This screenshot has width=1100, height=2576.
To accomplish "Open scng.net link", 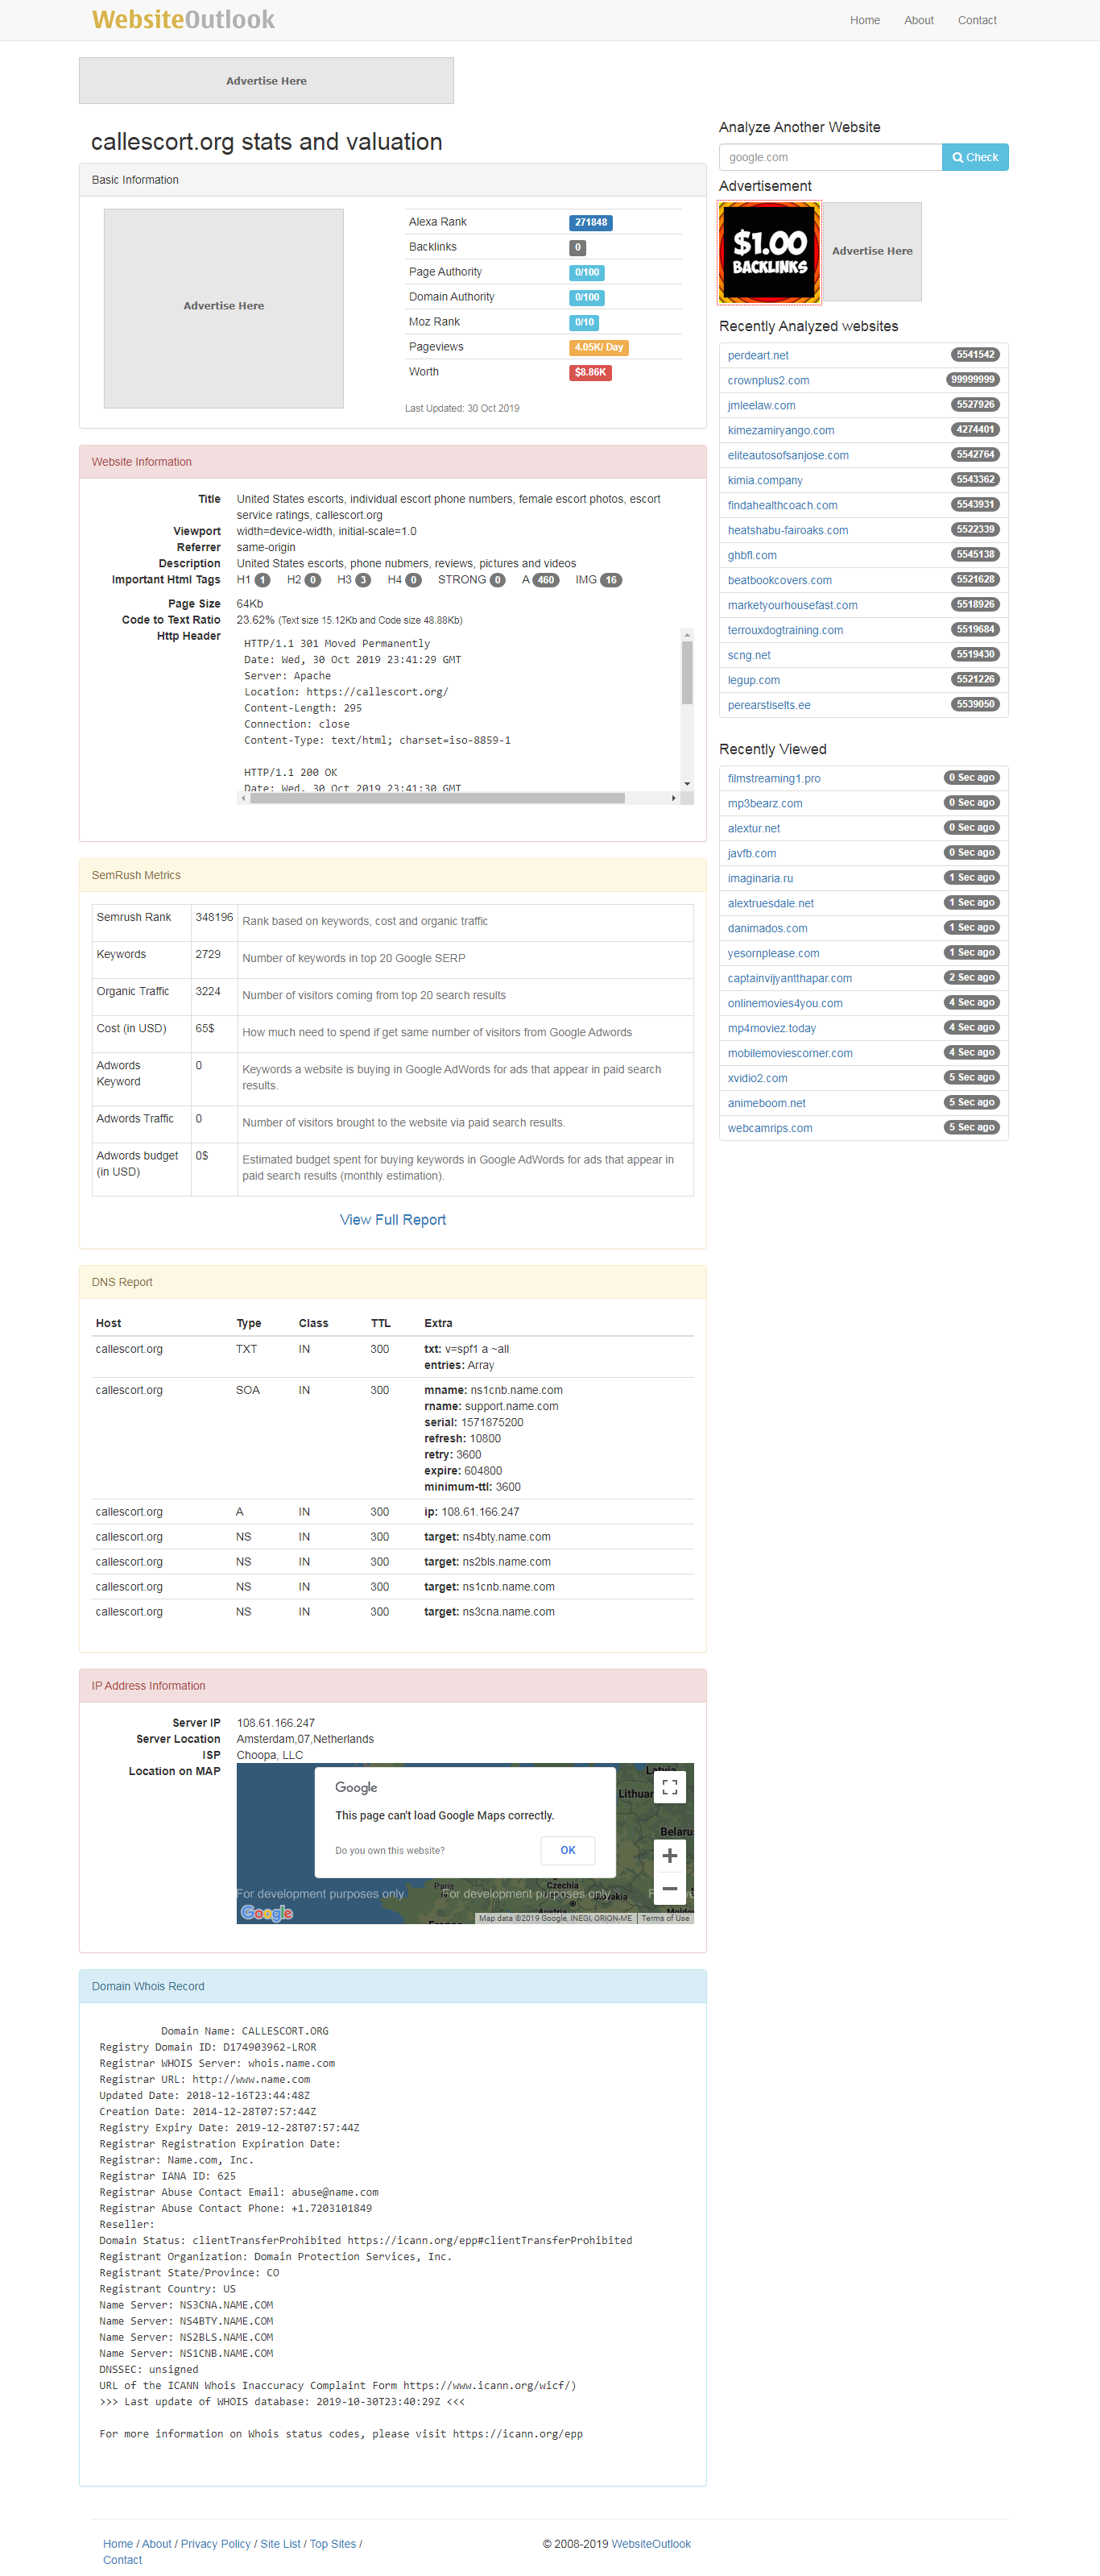I will [x=748, y=655].
